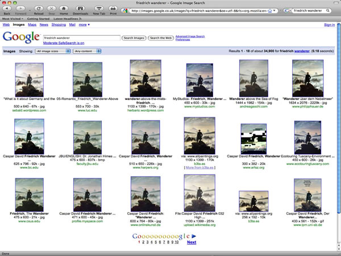Click the browser address bar
This screenshot has width=341, height=256.
pos(199,11)
